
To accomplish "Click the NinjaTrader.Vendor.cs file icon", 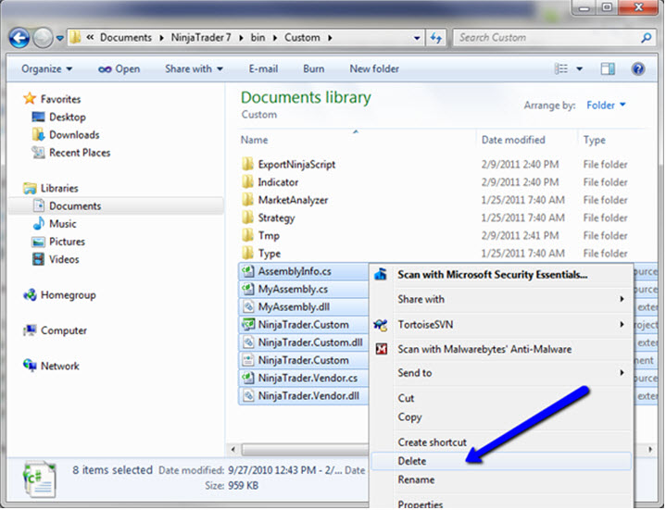I will point(247,378).
